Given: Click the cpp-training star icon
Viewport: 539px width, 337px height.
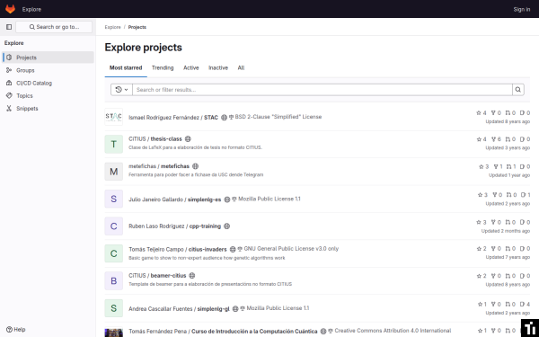Looking at the screenshot, I should click(479, 222).
